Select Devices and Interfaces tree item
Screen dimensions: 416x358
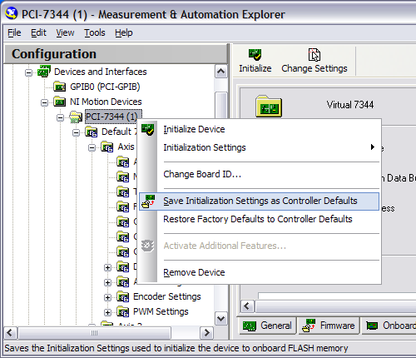tap(101, 72)
